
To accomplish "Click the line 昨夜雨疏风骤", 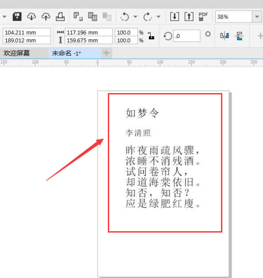I will 163,150.
